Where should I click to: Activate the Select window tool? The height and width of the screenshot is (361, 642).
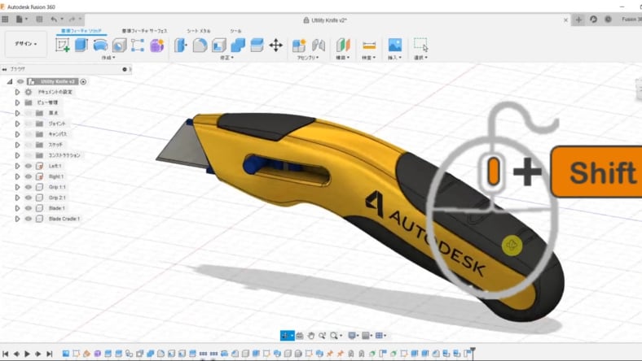coord(420,45)
